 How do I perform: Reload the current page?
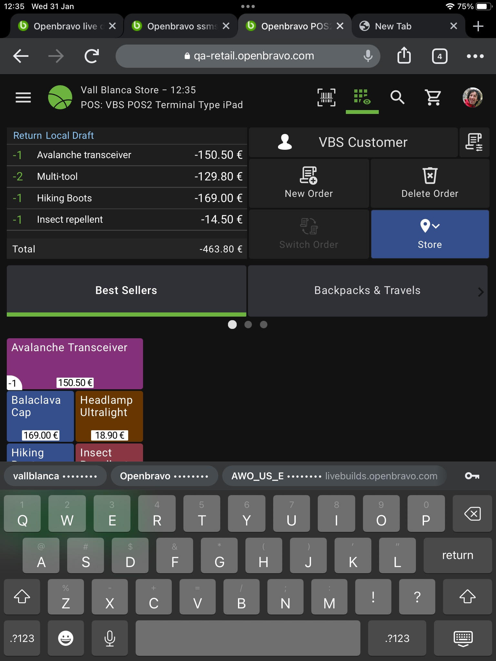click(x=92, y=56)
